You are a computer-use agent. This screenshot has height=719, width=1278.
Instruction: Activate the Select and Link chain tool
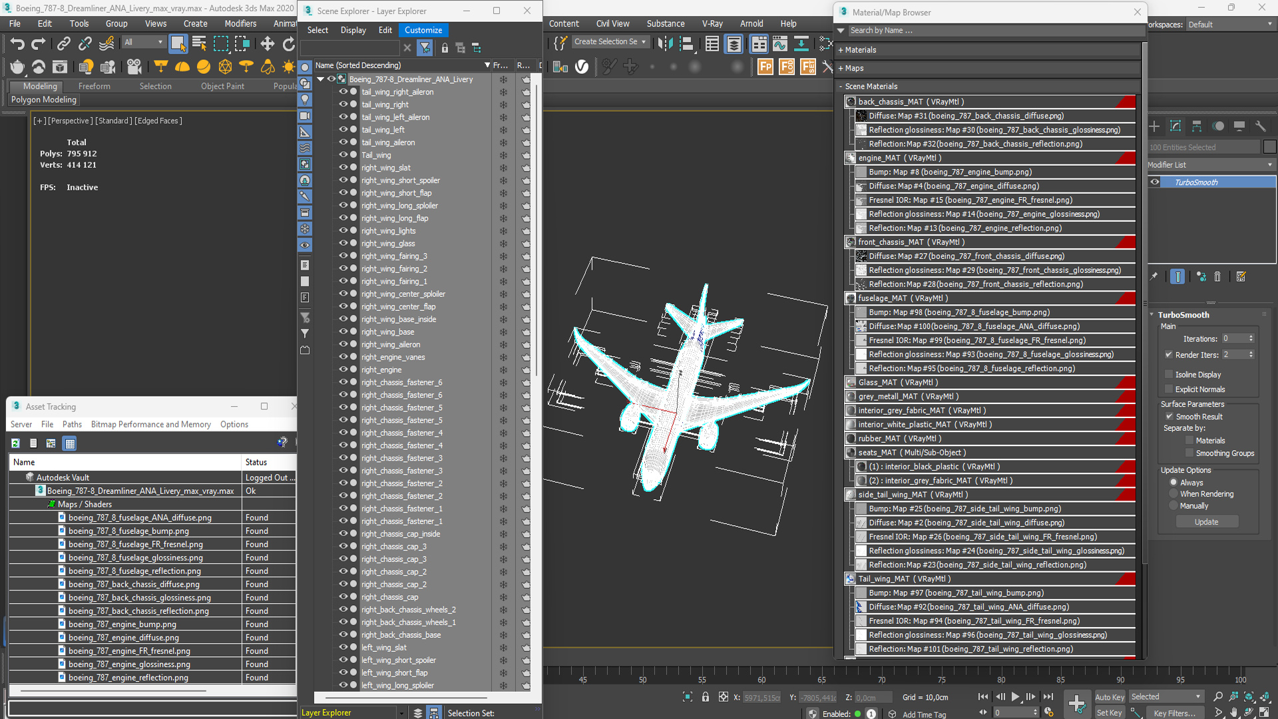coord(63,44)
